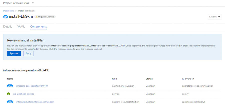Image resolution: width=225 pixels, height=105 pixels.
Task: Go to InstallPlans breadcrumb link
Action: coord(8,11)
